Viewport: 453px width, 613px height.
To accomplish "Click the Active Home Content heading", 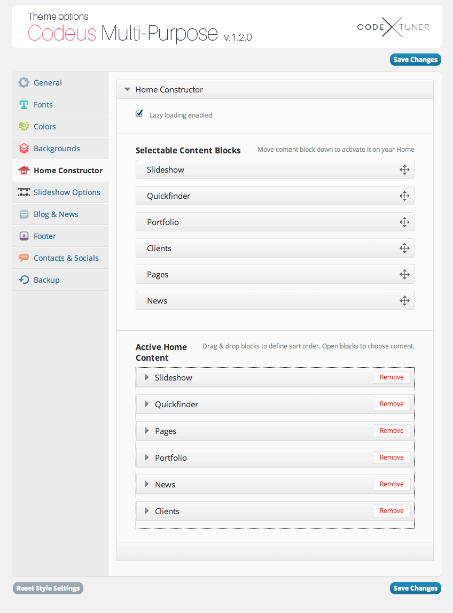I will [161, 352].
